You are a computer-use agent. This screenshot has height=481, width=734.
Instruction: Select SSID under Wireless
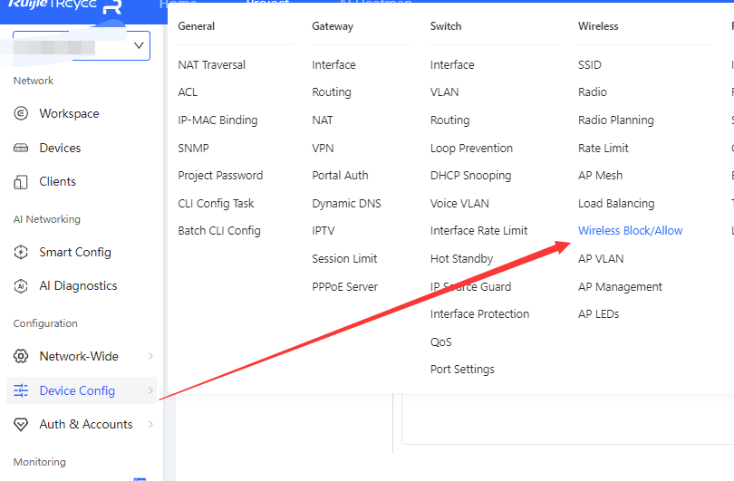coord(589,65)
